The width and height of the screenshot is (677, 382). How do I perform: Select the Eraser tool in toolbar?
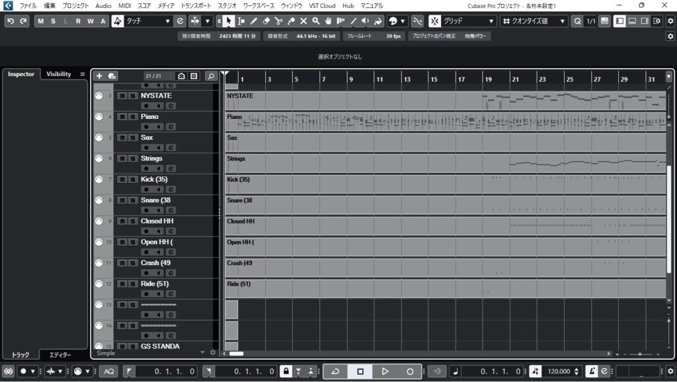pos(266,21)
